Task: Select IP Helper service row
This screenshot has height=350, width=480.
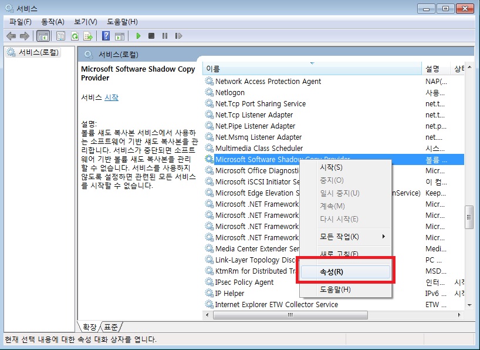Action: click(334, 293)
